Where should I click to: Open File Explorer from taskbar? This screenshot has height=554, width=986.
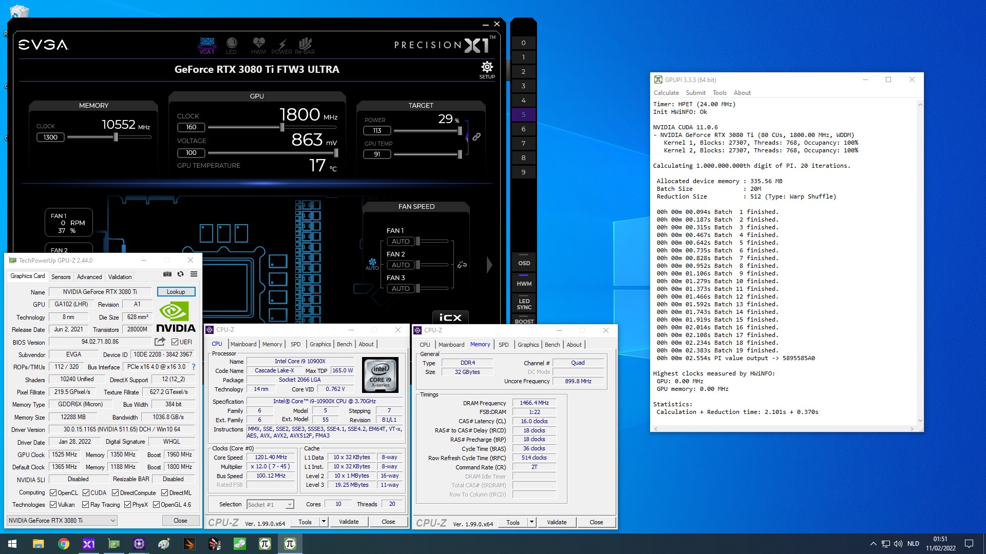[x=38, y=544]
